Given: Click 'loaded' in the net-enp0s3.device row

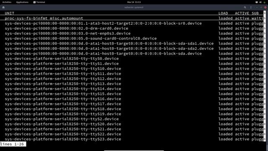Looking at the screenshot, I should pos(225,34).
